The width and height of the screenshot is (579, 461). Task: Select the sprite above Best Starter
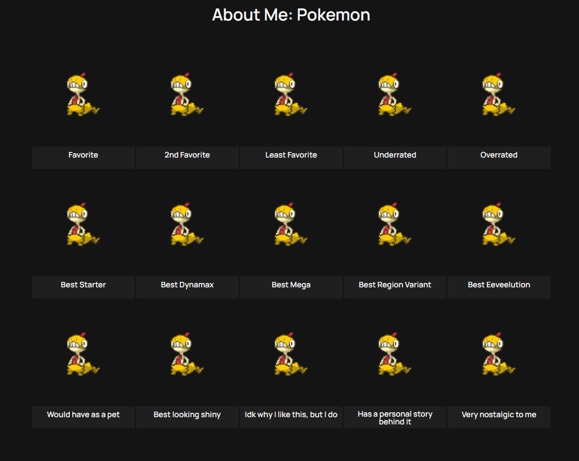(x=83, y=224)
